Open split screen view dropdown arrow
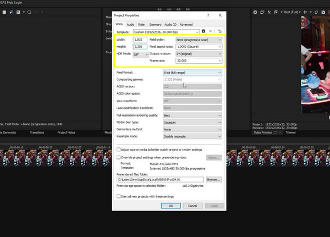330x237 pixels. pos(282,12)
